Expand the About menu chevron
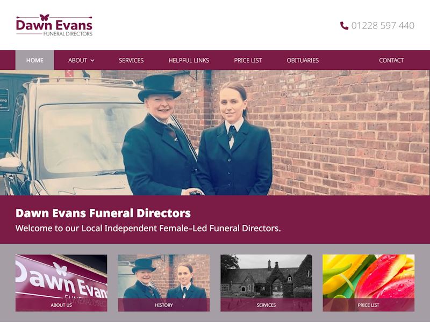 (92, 61)
